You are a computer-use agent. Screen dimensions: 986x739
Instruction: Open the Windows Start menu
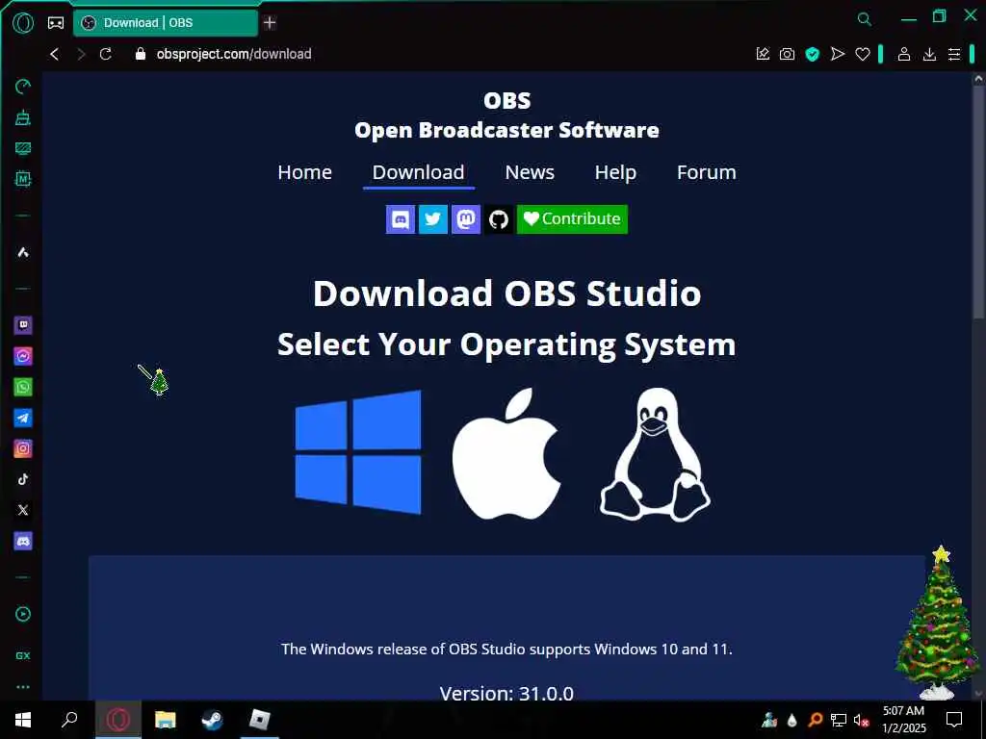(x=23, y=720)
